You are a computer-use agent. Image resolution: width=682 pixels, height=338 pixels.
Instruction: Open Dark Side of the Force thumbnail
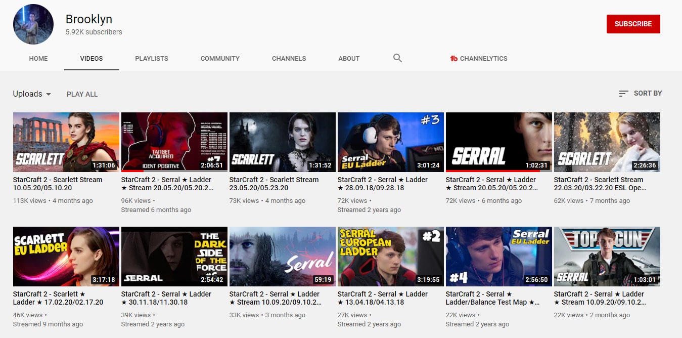click(174, 257)
